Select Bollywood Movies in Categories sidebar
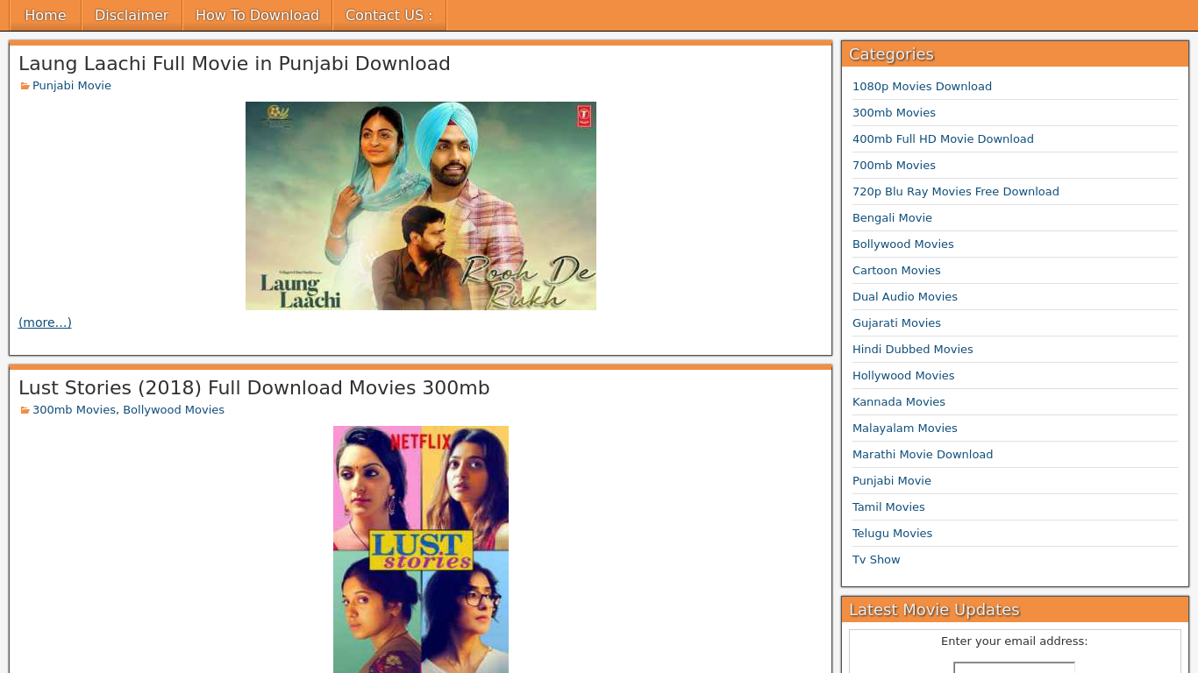The width and height of the screenshot is (1198, 673). (903, 244)
